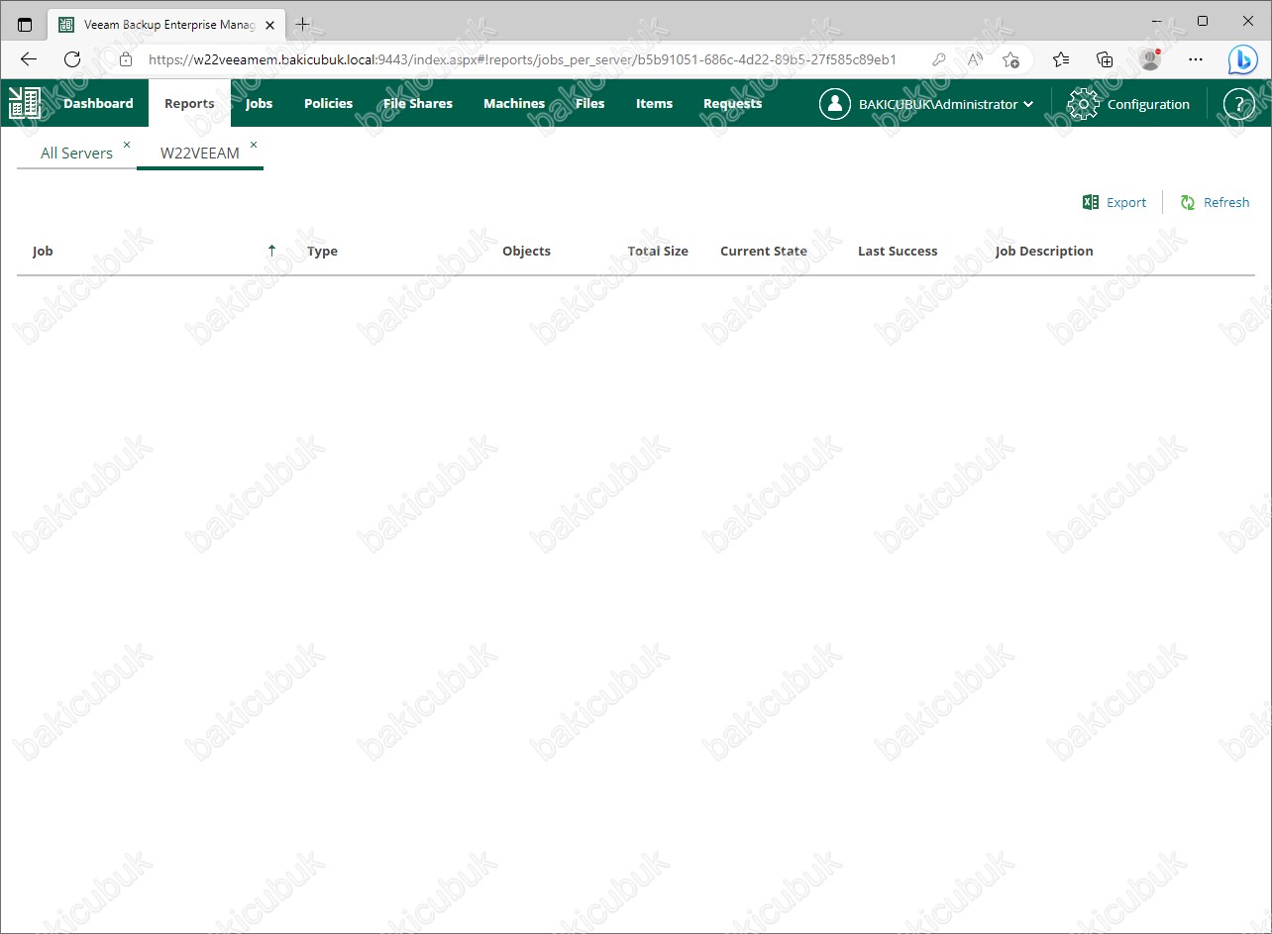Open the browser Favorites list icon
Image resolution: width=1272 pixels, height=934 pixels.
click(x=1061, y=59)
